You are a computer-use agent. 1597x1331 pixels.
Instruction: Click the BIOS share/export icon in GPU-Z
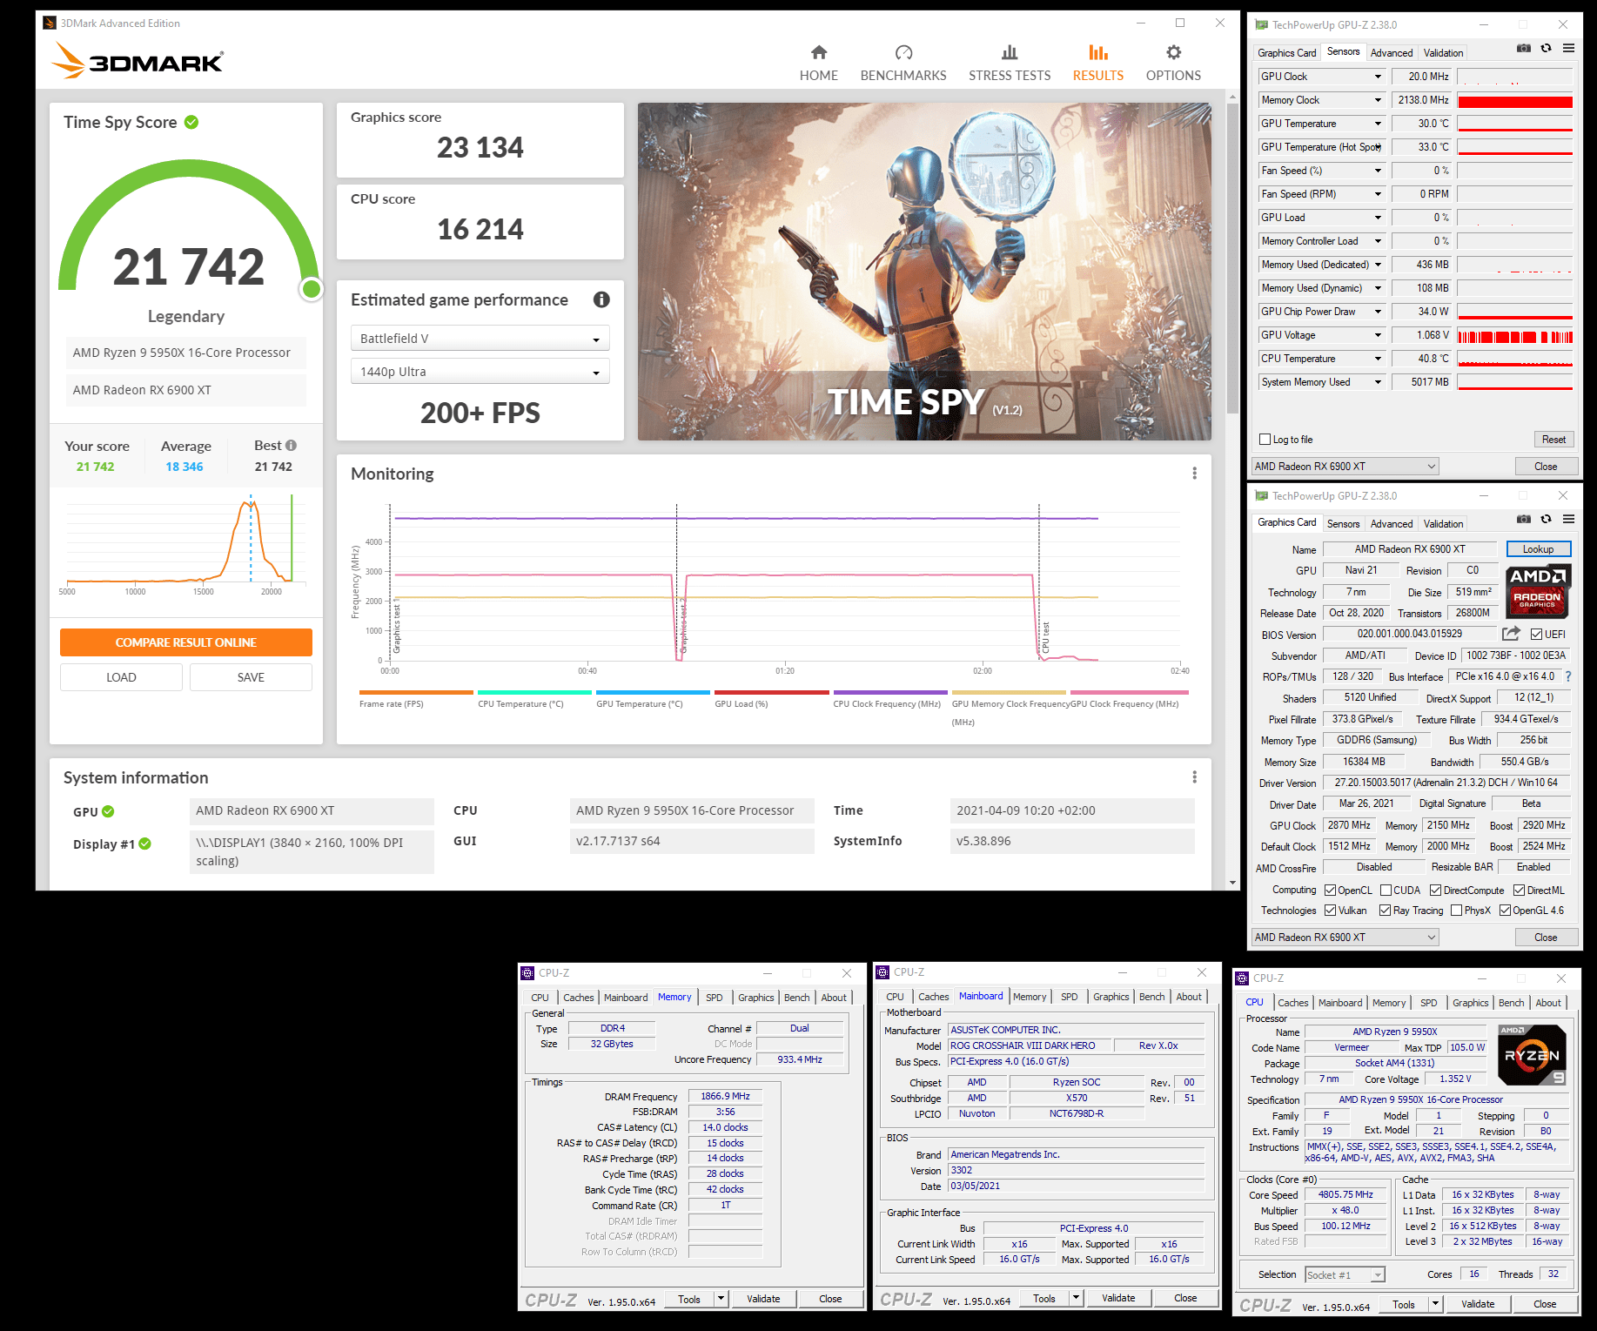(1511, 634)
